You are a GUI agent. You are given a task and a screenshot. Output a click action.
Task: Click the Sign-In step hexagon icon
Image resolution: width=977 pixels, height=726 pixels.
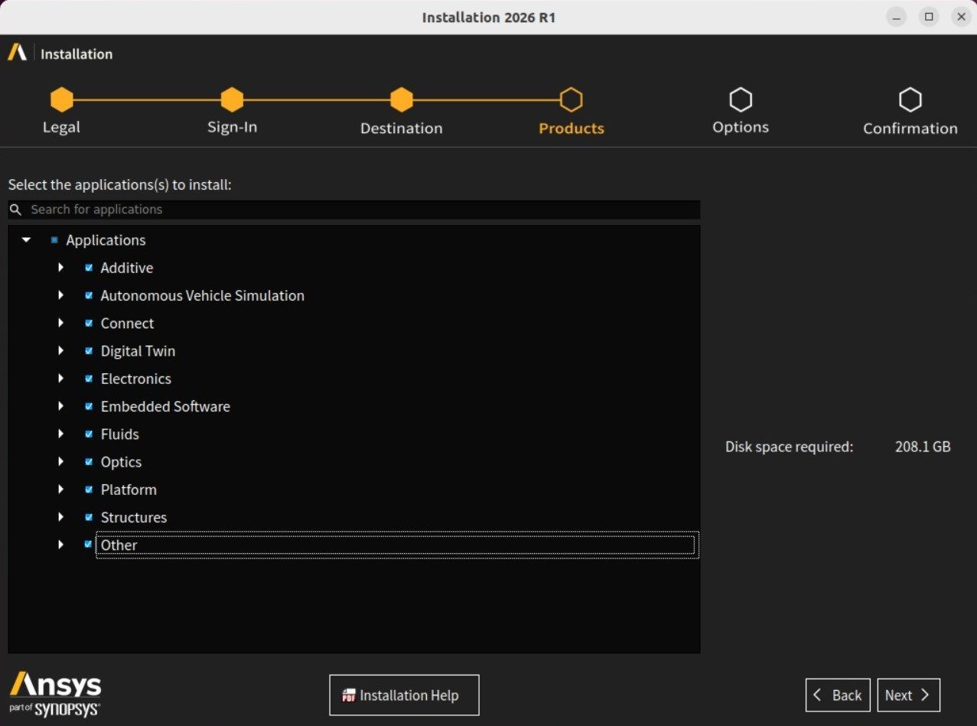tap(232, 99)
